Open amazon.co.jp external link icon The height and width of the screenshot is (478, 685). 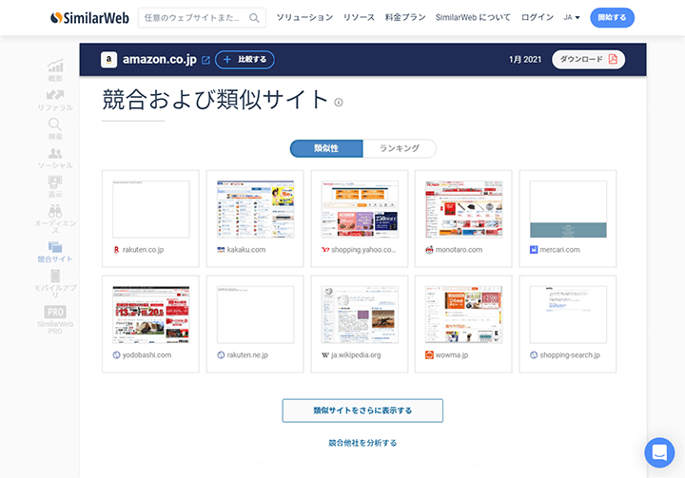click(x=205, y=60)
